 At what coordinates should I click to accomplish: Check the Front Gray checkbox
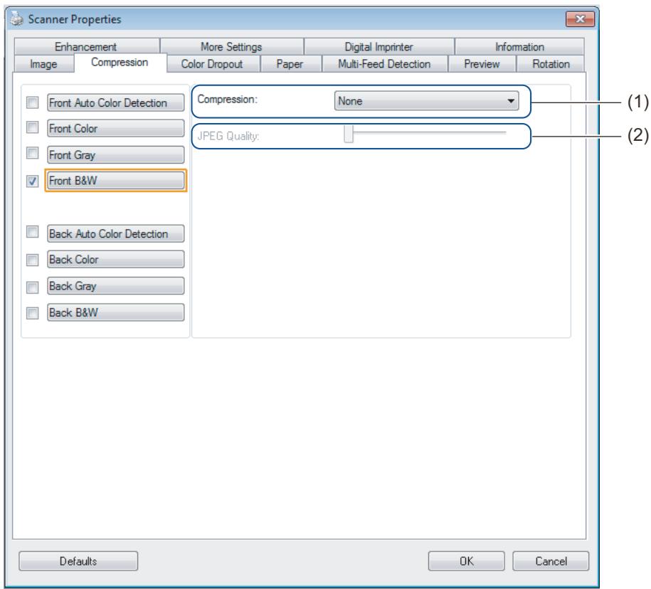pos(33,153)
